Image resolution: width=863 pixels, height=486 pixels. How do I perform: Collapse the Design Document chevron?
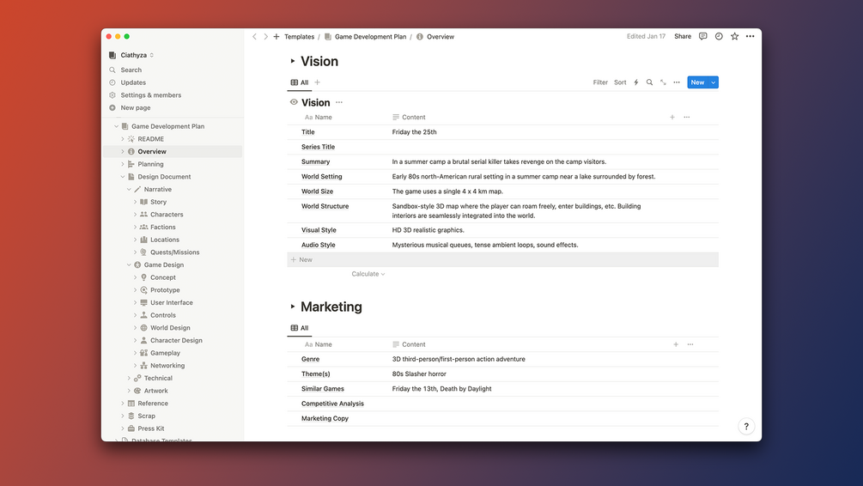pos(122,177)
